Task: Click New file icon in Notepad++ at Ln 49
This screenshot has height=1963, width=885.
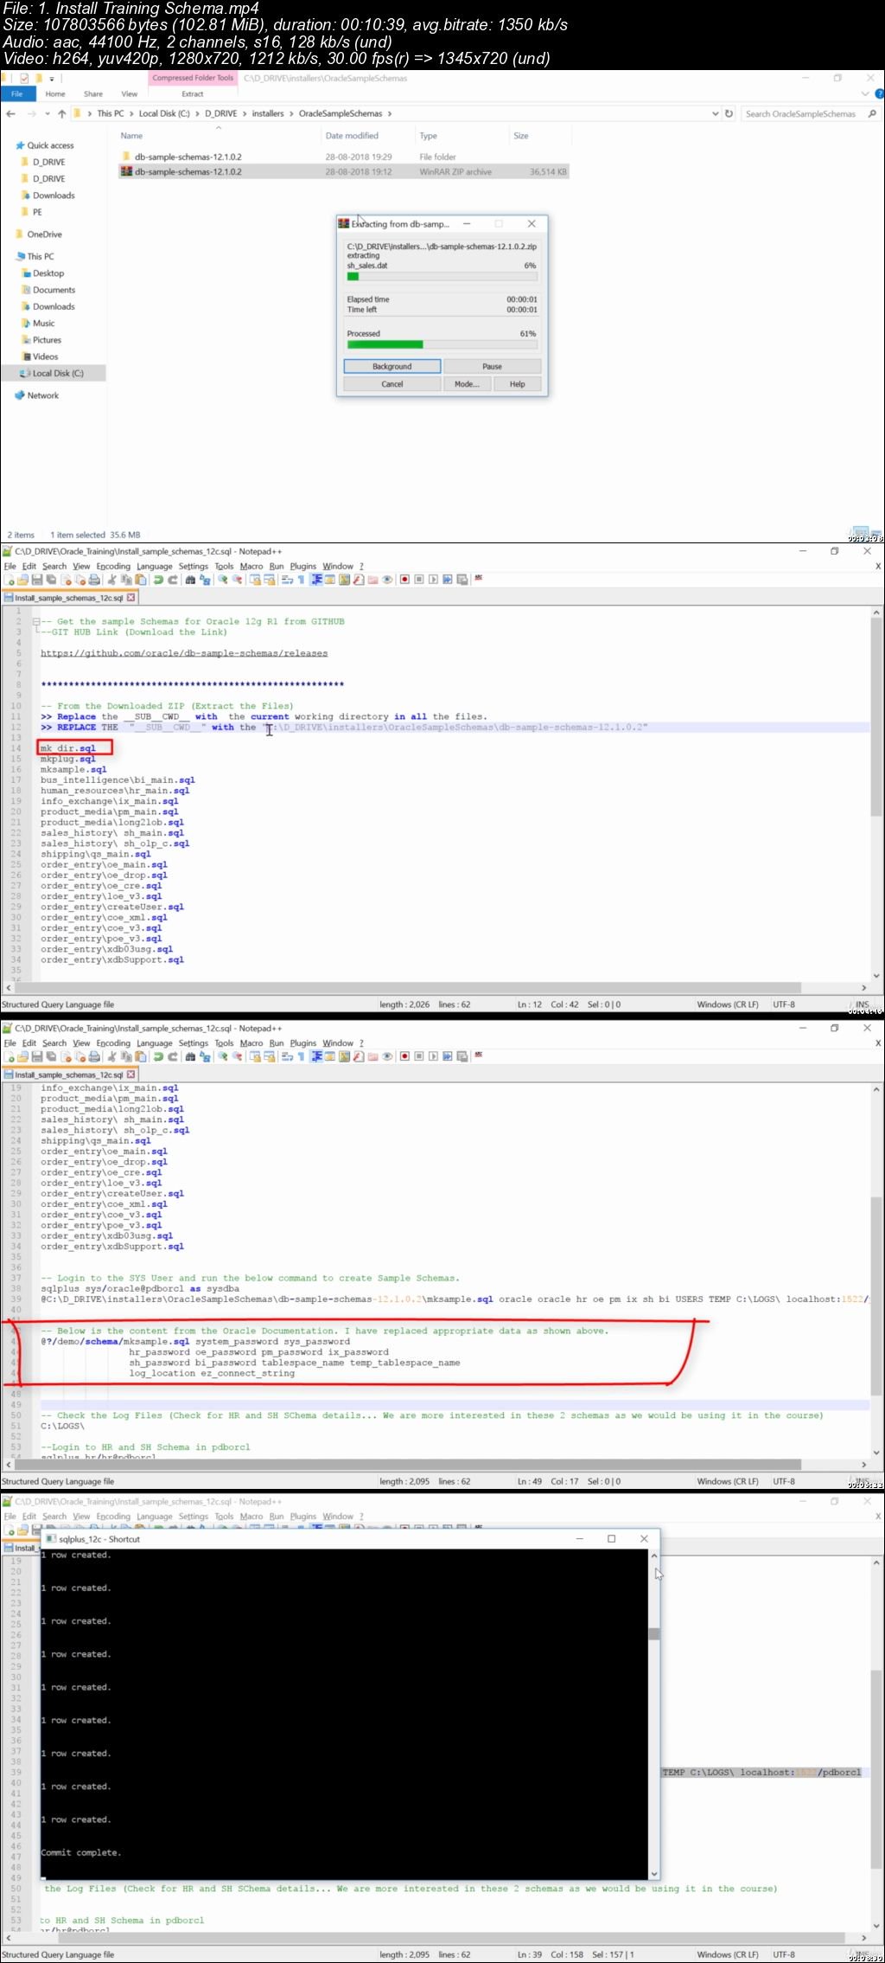Action: click(x=10, y=1056)
